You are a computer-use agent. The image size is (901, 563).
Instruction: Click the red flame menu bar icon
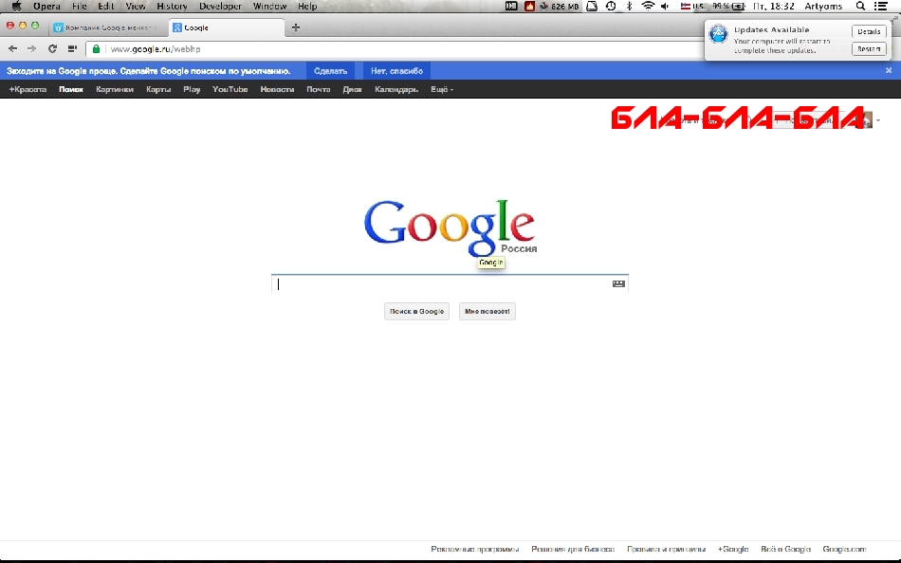pyautogui.click(x=529, y=7)
